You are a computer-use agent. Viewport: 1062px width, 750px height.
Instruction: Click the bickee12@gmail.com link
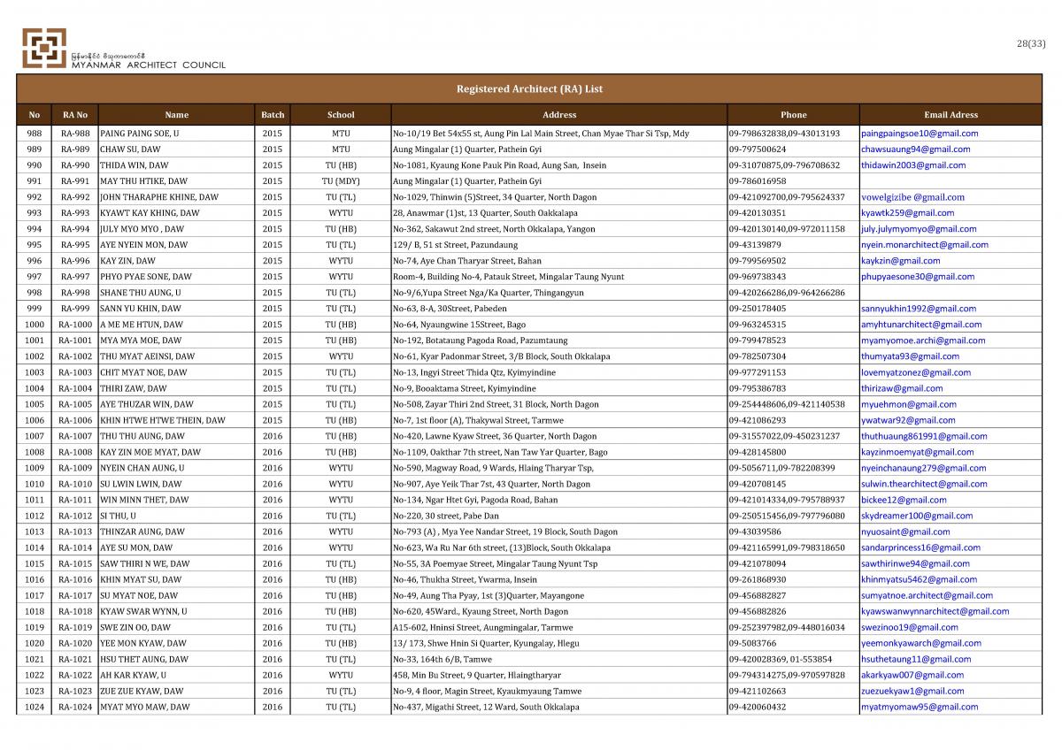click(x=904, y=500)
